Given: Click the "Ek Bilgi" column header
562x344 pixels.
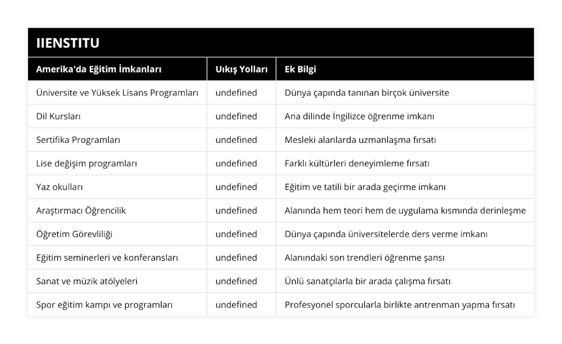Looking at the screenshot, I should (x=300, y=69).
